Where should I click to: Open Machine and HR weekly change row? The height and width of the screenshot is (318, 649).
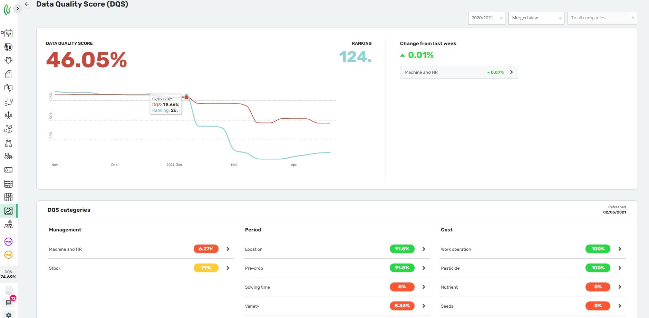coord(458,72)
